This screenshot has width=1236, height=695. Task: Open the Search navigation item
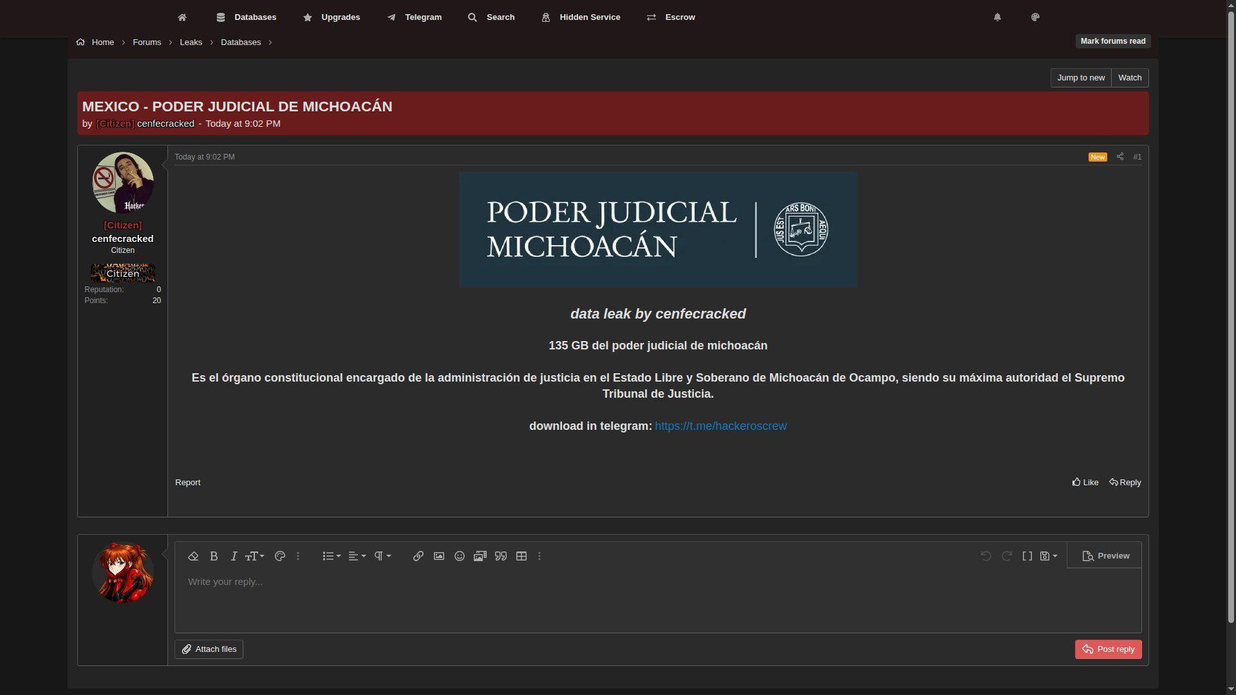point(491,17)
